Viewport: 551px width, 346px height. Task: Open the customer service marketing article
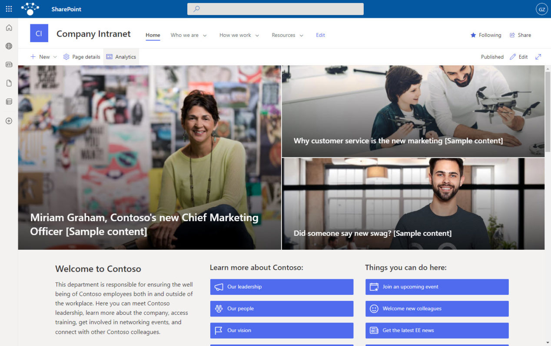coord(413,111)
